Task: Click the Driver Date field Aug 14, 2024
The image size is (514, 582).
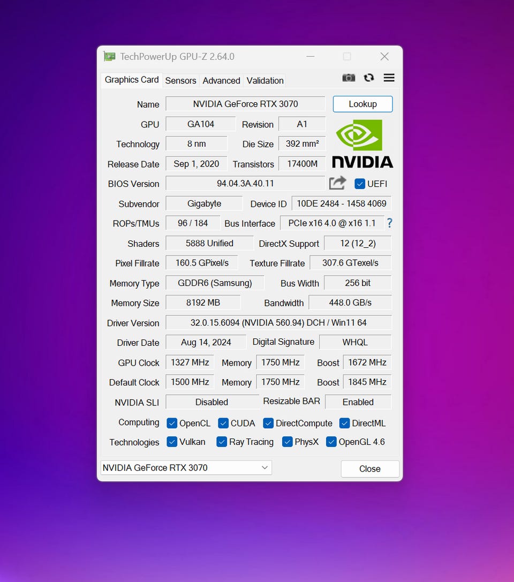Action: tap(206, 342)
